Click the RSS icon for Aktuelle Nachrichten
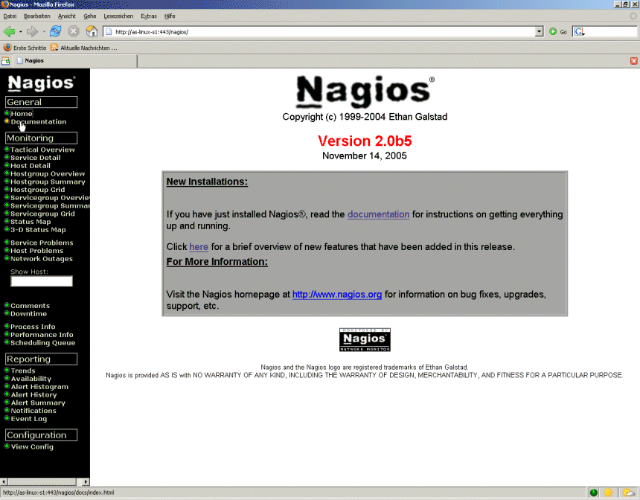The height and width of the screenshot is (500, 640). (x=54, y=48)
